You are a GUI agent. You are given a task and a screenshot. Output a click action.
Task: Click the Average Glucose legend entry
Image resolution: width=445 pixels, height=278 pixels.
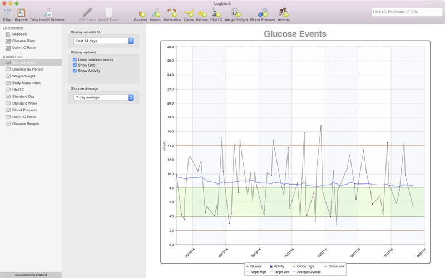[x=307, y=272]
